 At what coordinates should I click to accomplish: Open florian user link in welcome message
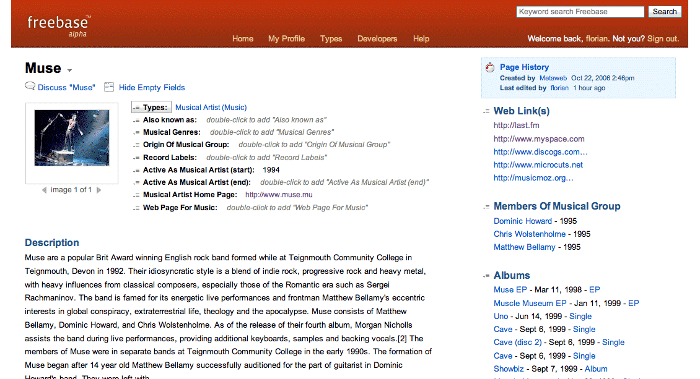pos(597,39)
